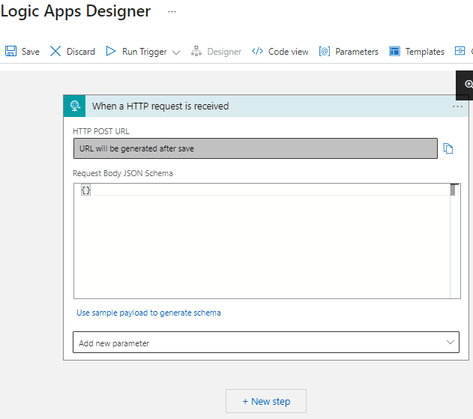Click the Save floppy disk icon
The height and width of the screenshot is (419, 473).
pos(10,51)
